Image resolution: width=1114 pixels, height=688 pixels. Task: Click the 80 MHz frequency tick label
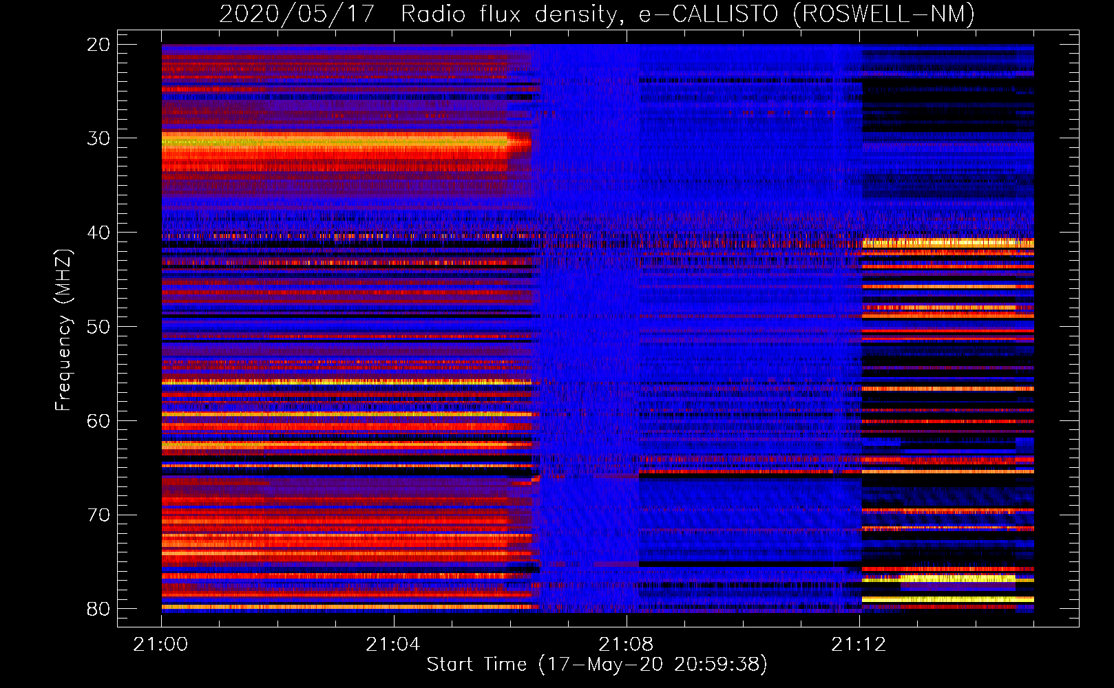[x=98, y=609]
